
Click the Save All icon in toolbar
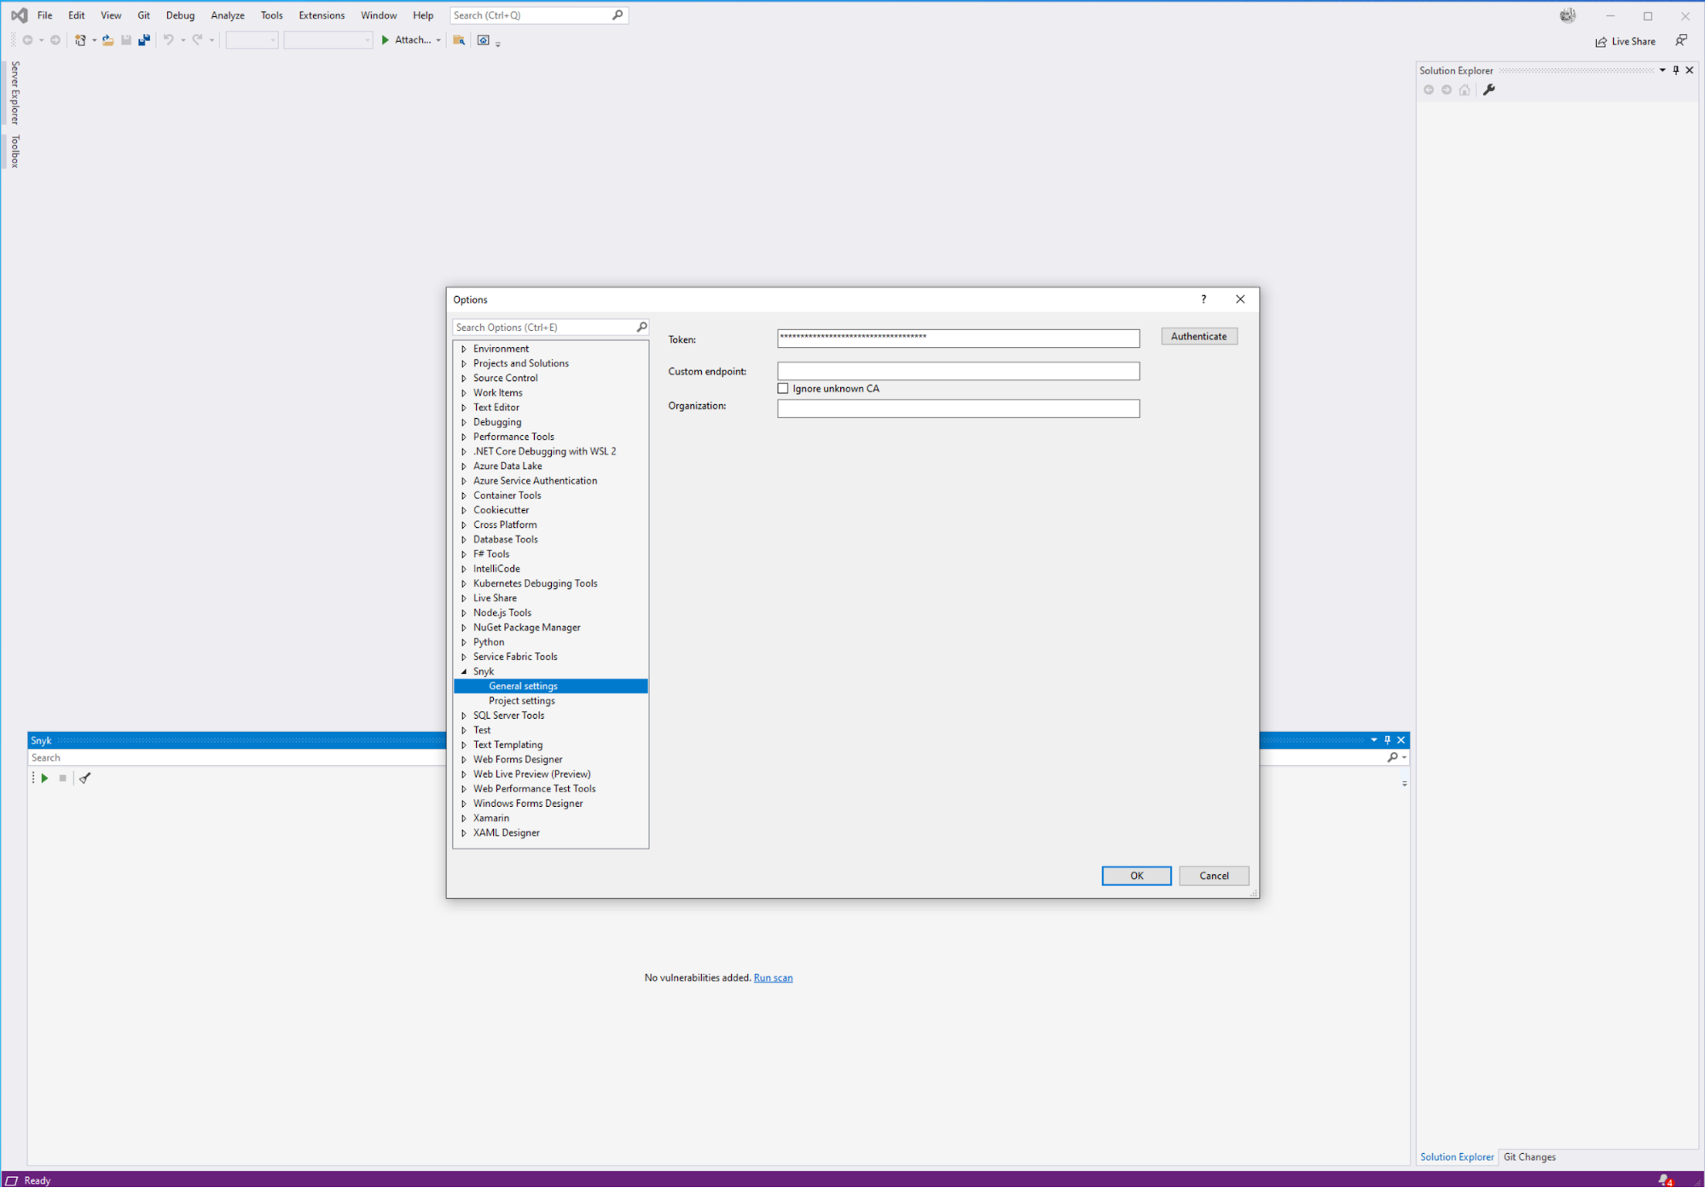144,40
